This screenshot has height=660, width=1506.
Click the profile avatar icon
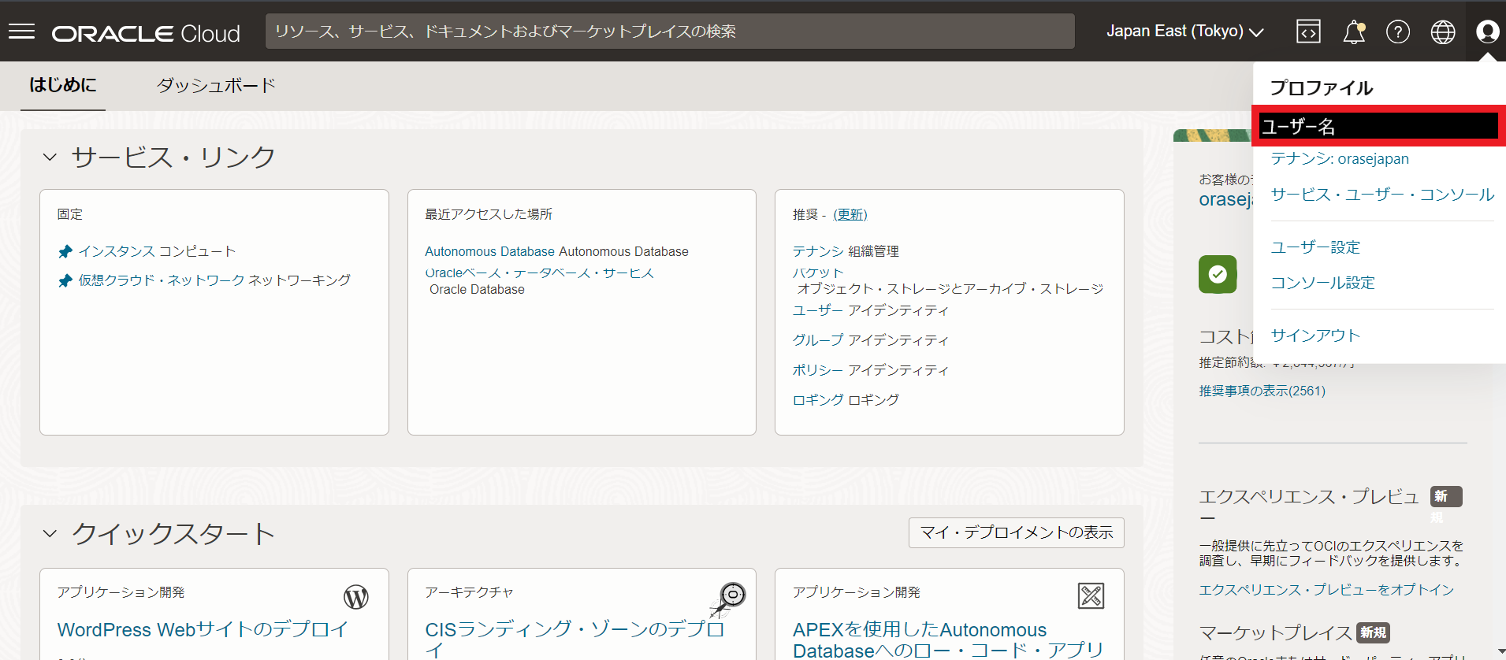pos(1487,32)
